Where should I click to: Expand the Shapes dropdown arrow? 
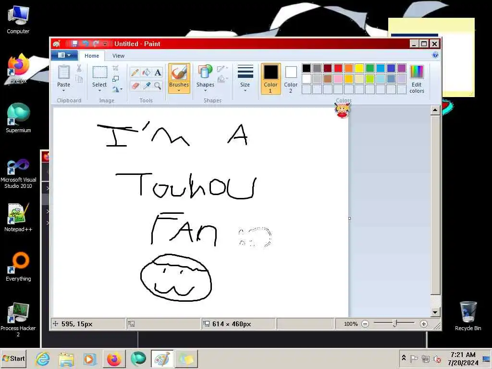[x=205, y=91]
